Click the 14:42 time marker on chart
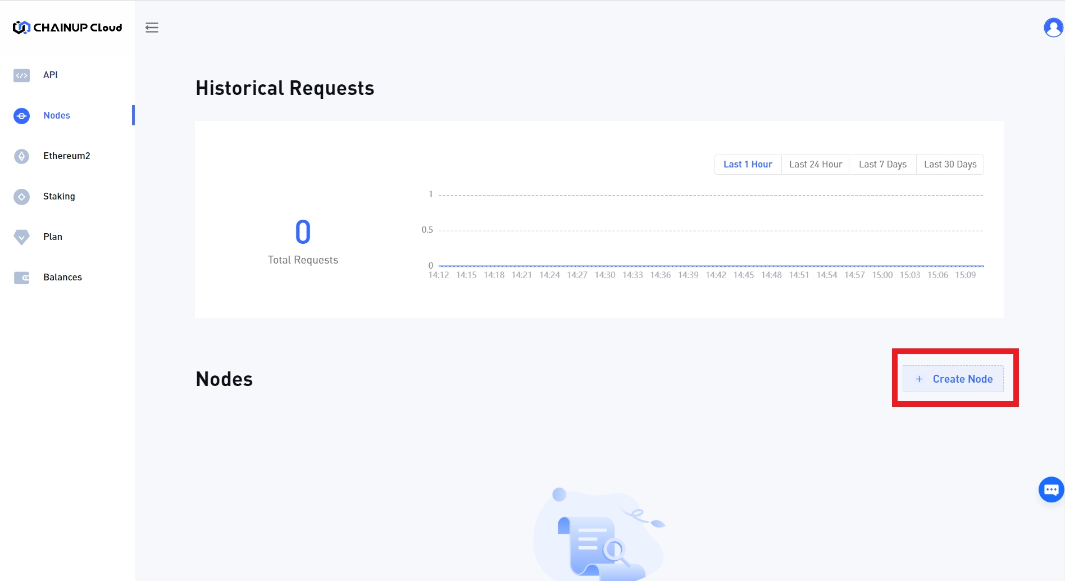Image resolution: width=1065 pixels, height=581 pixels. coord(716,275)
